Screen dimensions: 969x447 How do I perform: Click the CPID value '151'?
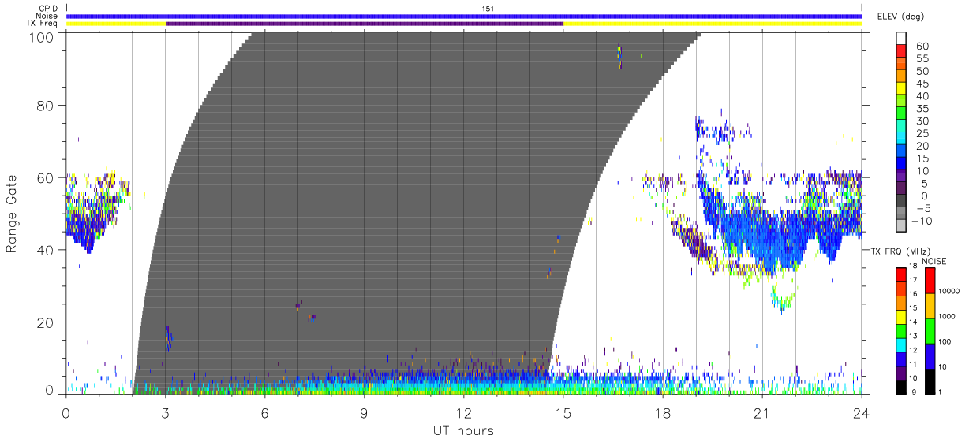(488, 9)
